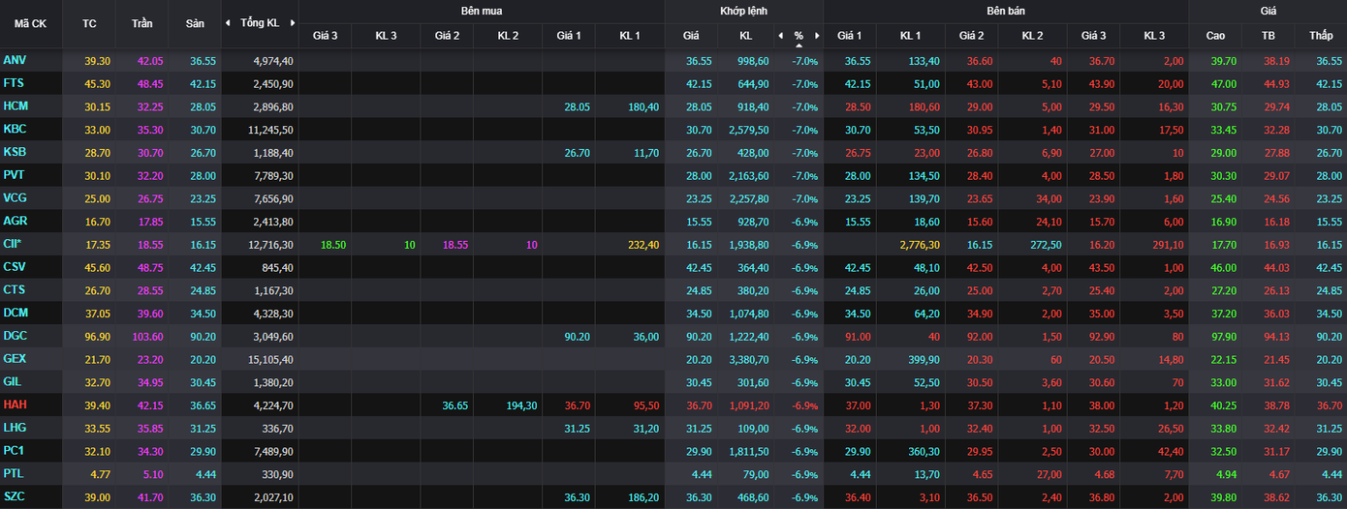Open the SZC stock symbol
The image size is (1347, 509).
tap(15, 496)
